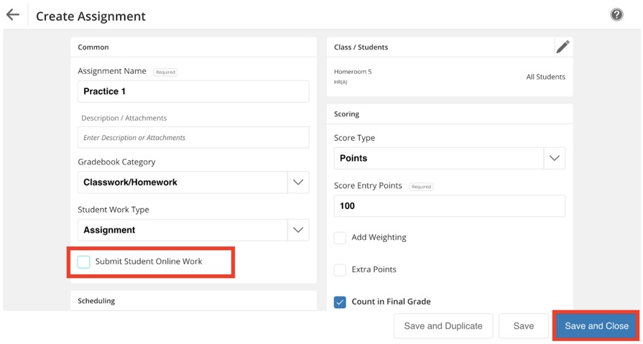The width and height of the screenshot is (643, 344).
Task: Click the pencil edit icon for Class/Students
Action: point(563,47)
